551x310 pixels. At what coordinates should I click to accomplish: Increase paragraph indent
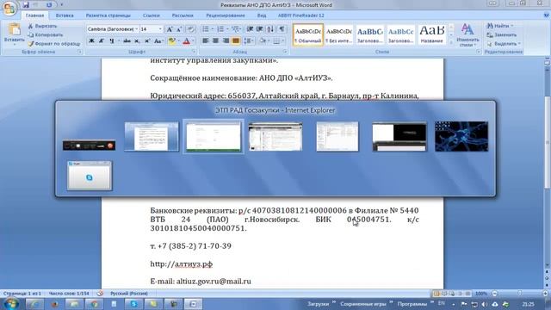point(260,29)
